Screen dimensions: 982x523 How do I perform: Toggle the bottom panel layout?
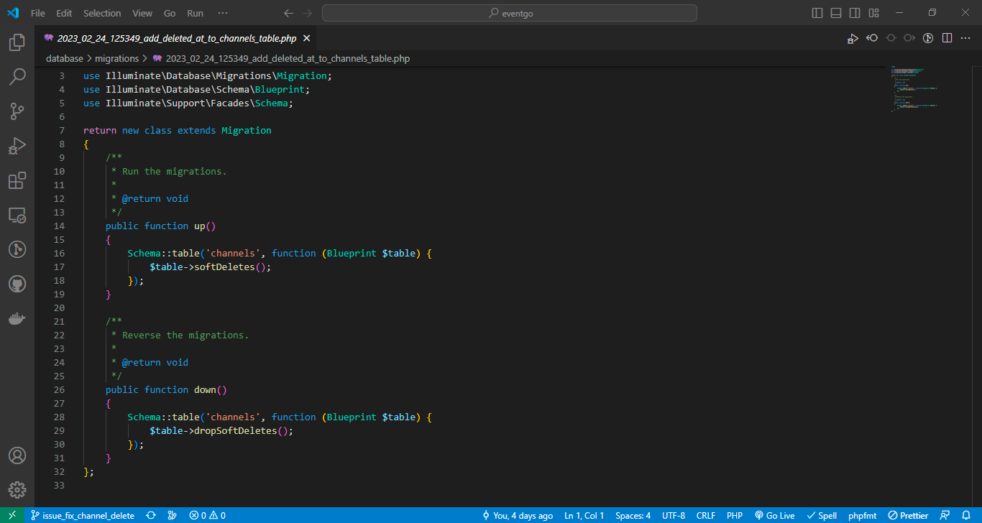836,13
